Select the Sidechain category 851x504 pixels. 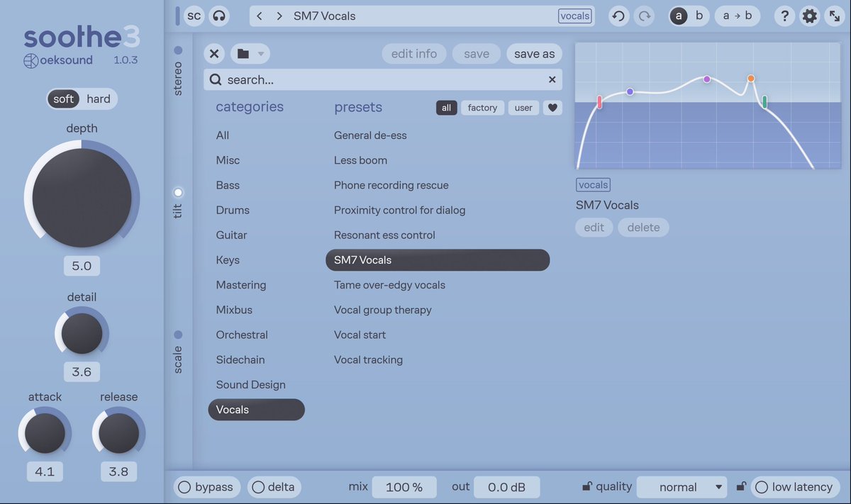[x=240, y=359]
